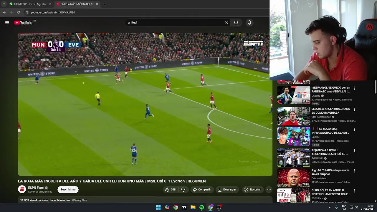Open OBS Studio from the taskbar
Image resolution: width=377 pixels, height=212 pixels.
click(219, 207)
